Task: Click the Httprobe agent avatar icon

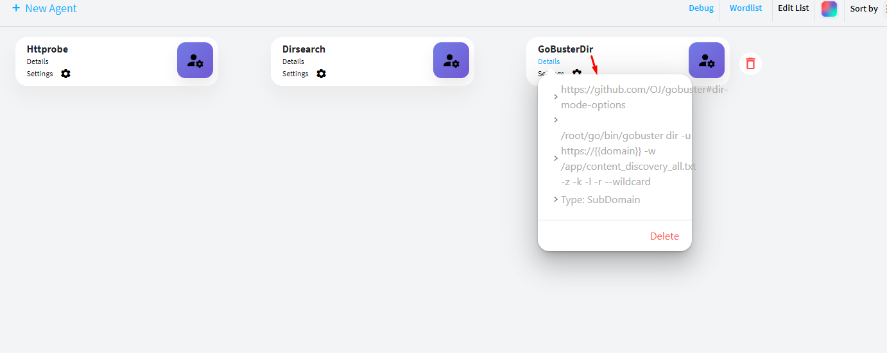Action: point(195,60)
